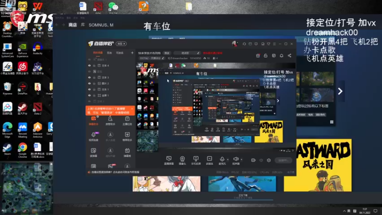Open WeChat desktop shortcut
The height and width of the screenshot is (215, 382).
113,8
